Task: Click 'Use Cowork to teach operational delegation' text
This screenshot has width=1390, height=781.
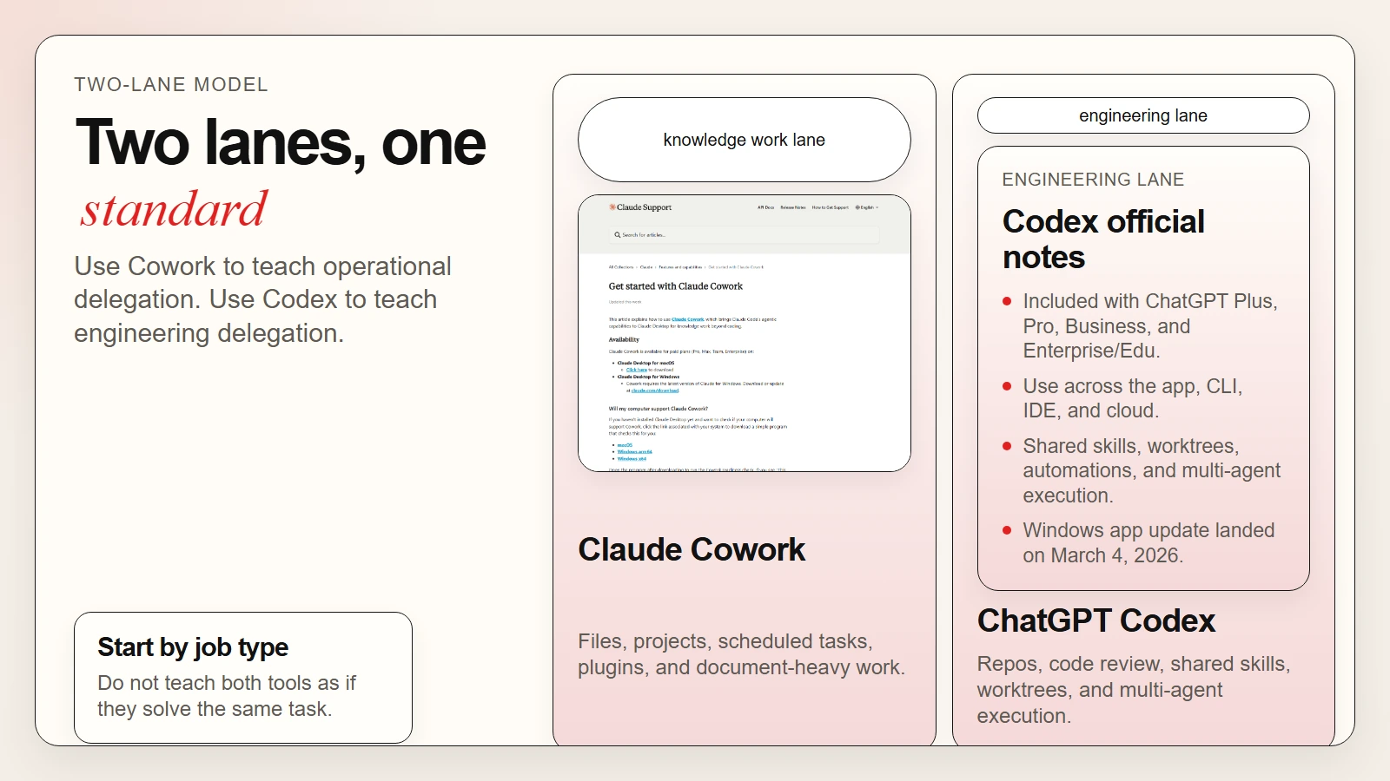Action: (262, 299)
